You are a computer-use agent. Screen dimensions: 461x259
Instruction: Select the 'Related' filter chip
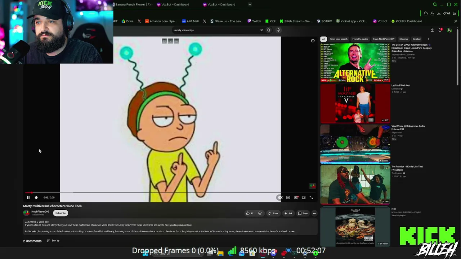tap(417, 39)
